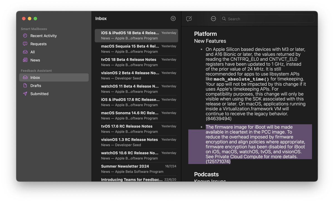The width and height of the screenshot is (334, 203).
Task: Click the New Features subheading
Action: 210,41
